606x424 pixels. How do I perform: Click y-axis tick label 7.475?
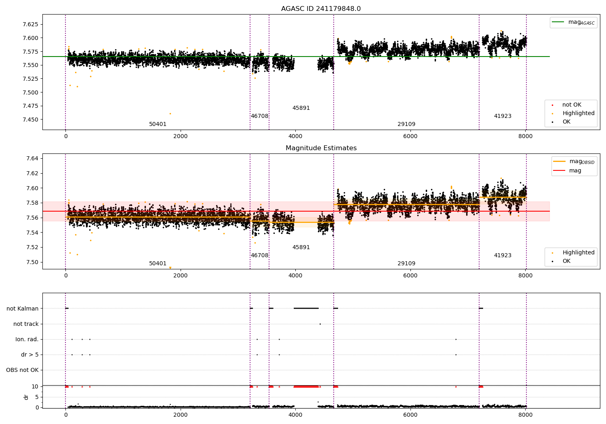[x=30, y=106]
